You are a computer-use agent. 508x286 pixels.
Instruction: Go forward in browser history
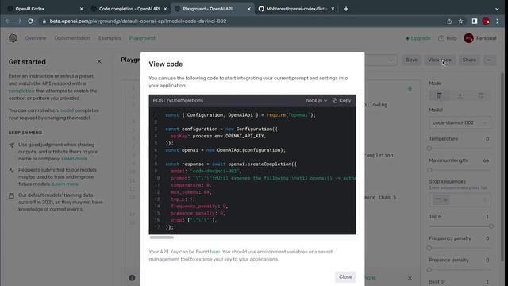pyautogui.click(x=19, y=21)
